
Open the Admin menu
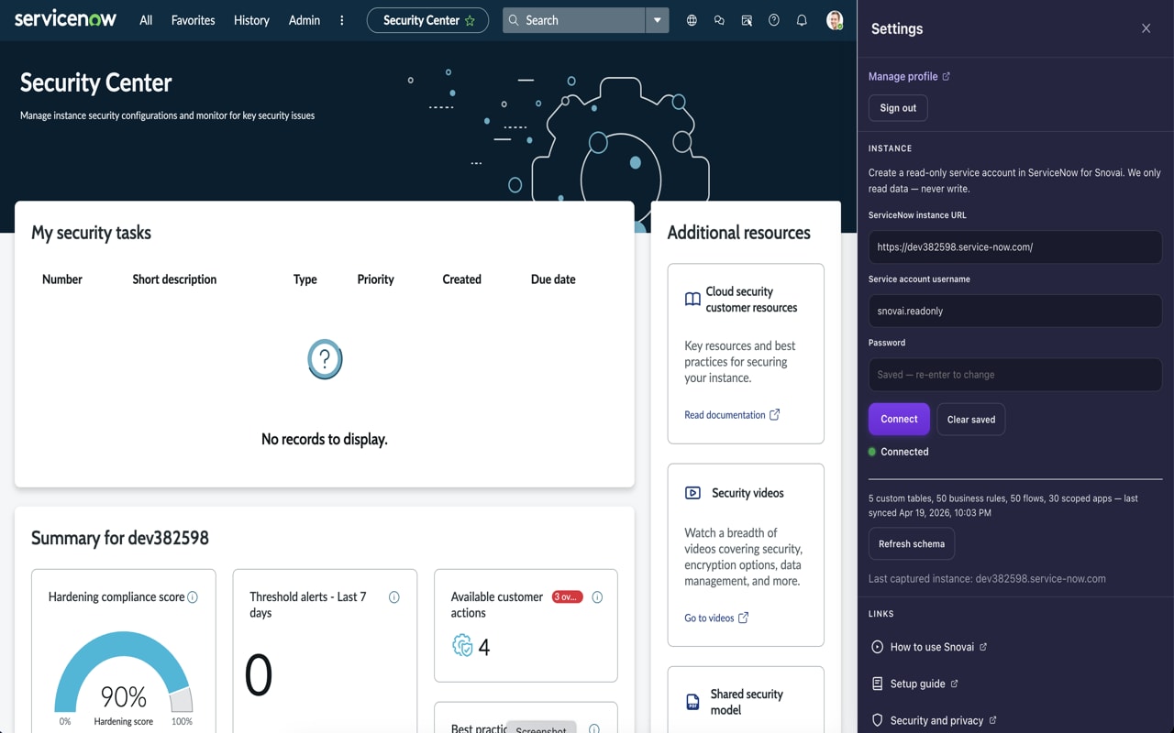[305, 20]
